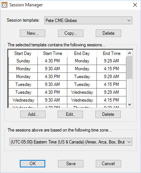Image resolution: width=141 pixels, height=173 pixels.
Task: Cancel the Session Manager dialog
Action: pyautogui.click(x=108, y=164)
